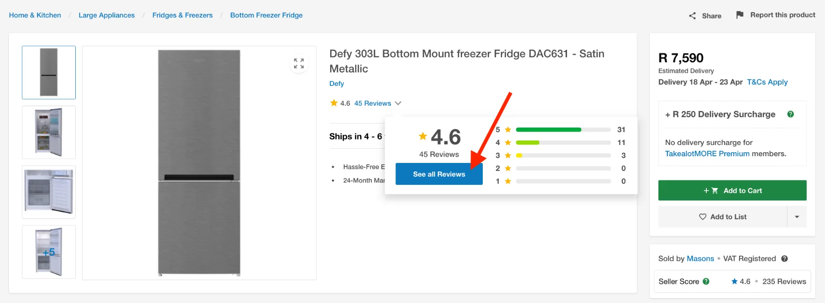Select the +5 image thumbnail
The image size is (825, 303).
click(48, 252)
